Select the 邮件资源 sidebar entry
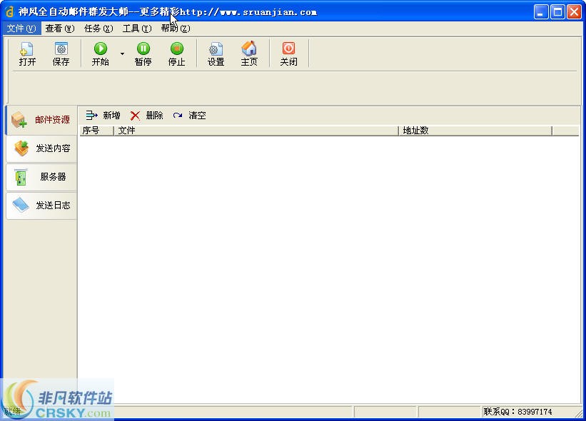Viewport: 586px width, 421px height. tap(45, 119)
